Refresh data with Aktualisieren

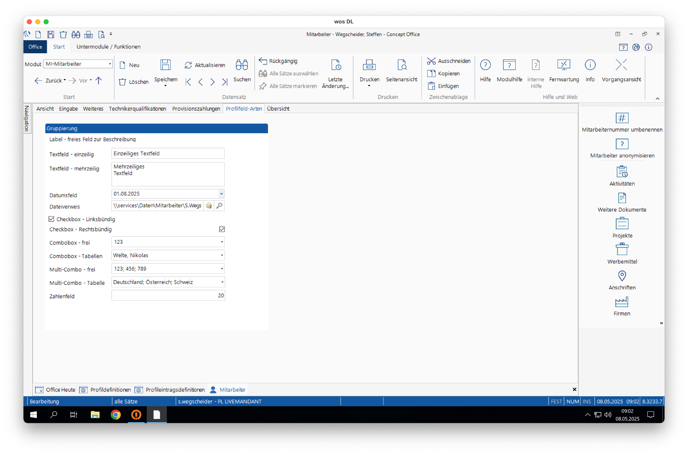(x=205, y=65)
